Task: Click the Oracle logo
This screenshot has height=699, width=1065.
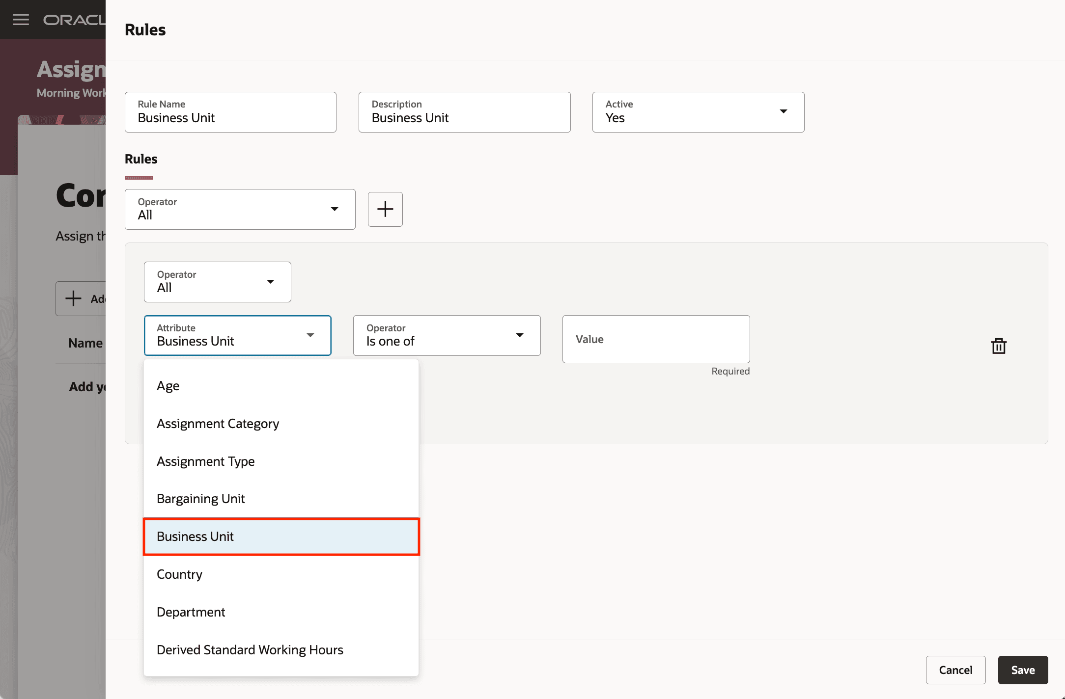Action: (74, 20)
